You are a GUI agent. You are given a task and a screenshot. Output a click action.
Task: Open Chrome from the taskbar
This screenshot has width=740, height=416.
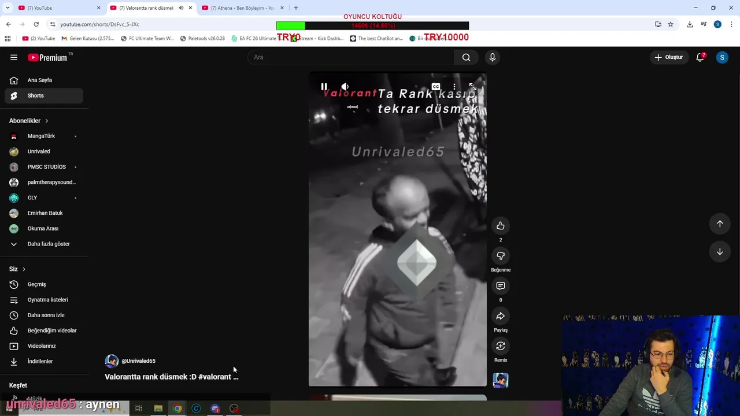click(x=177, y=408)
